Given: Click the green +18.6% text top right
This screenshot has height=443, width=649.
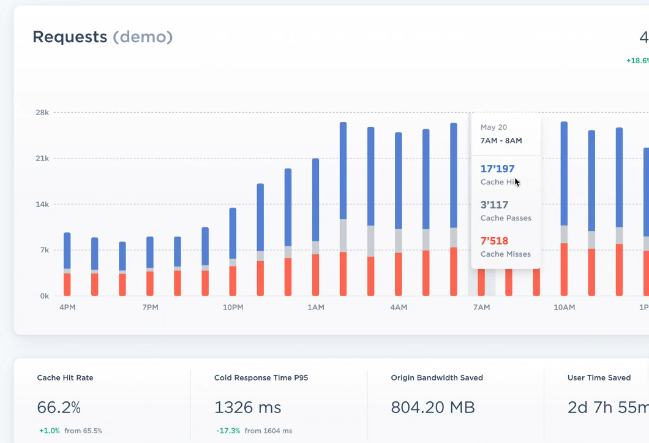Looking at the screenshot, I should click(x=637, y=61).
